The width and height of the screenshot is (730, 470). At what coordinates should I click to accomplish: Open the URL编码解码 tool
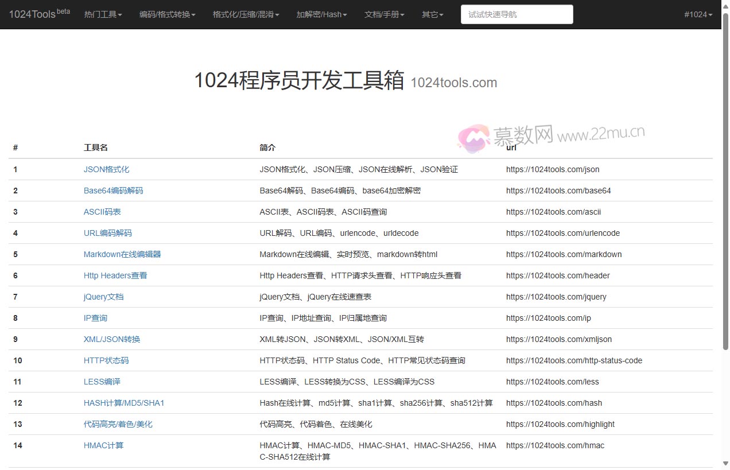pos(107,233)
